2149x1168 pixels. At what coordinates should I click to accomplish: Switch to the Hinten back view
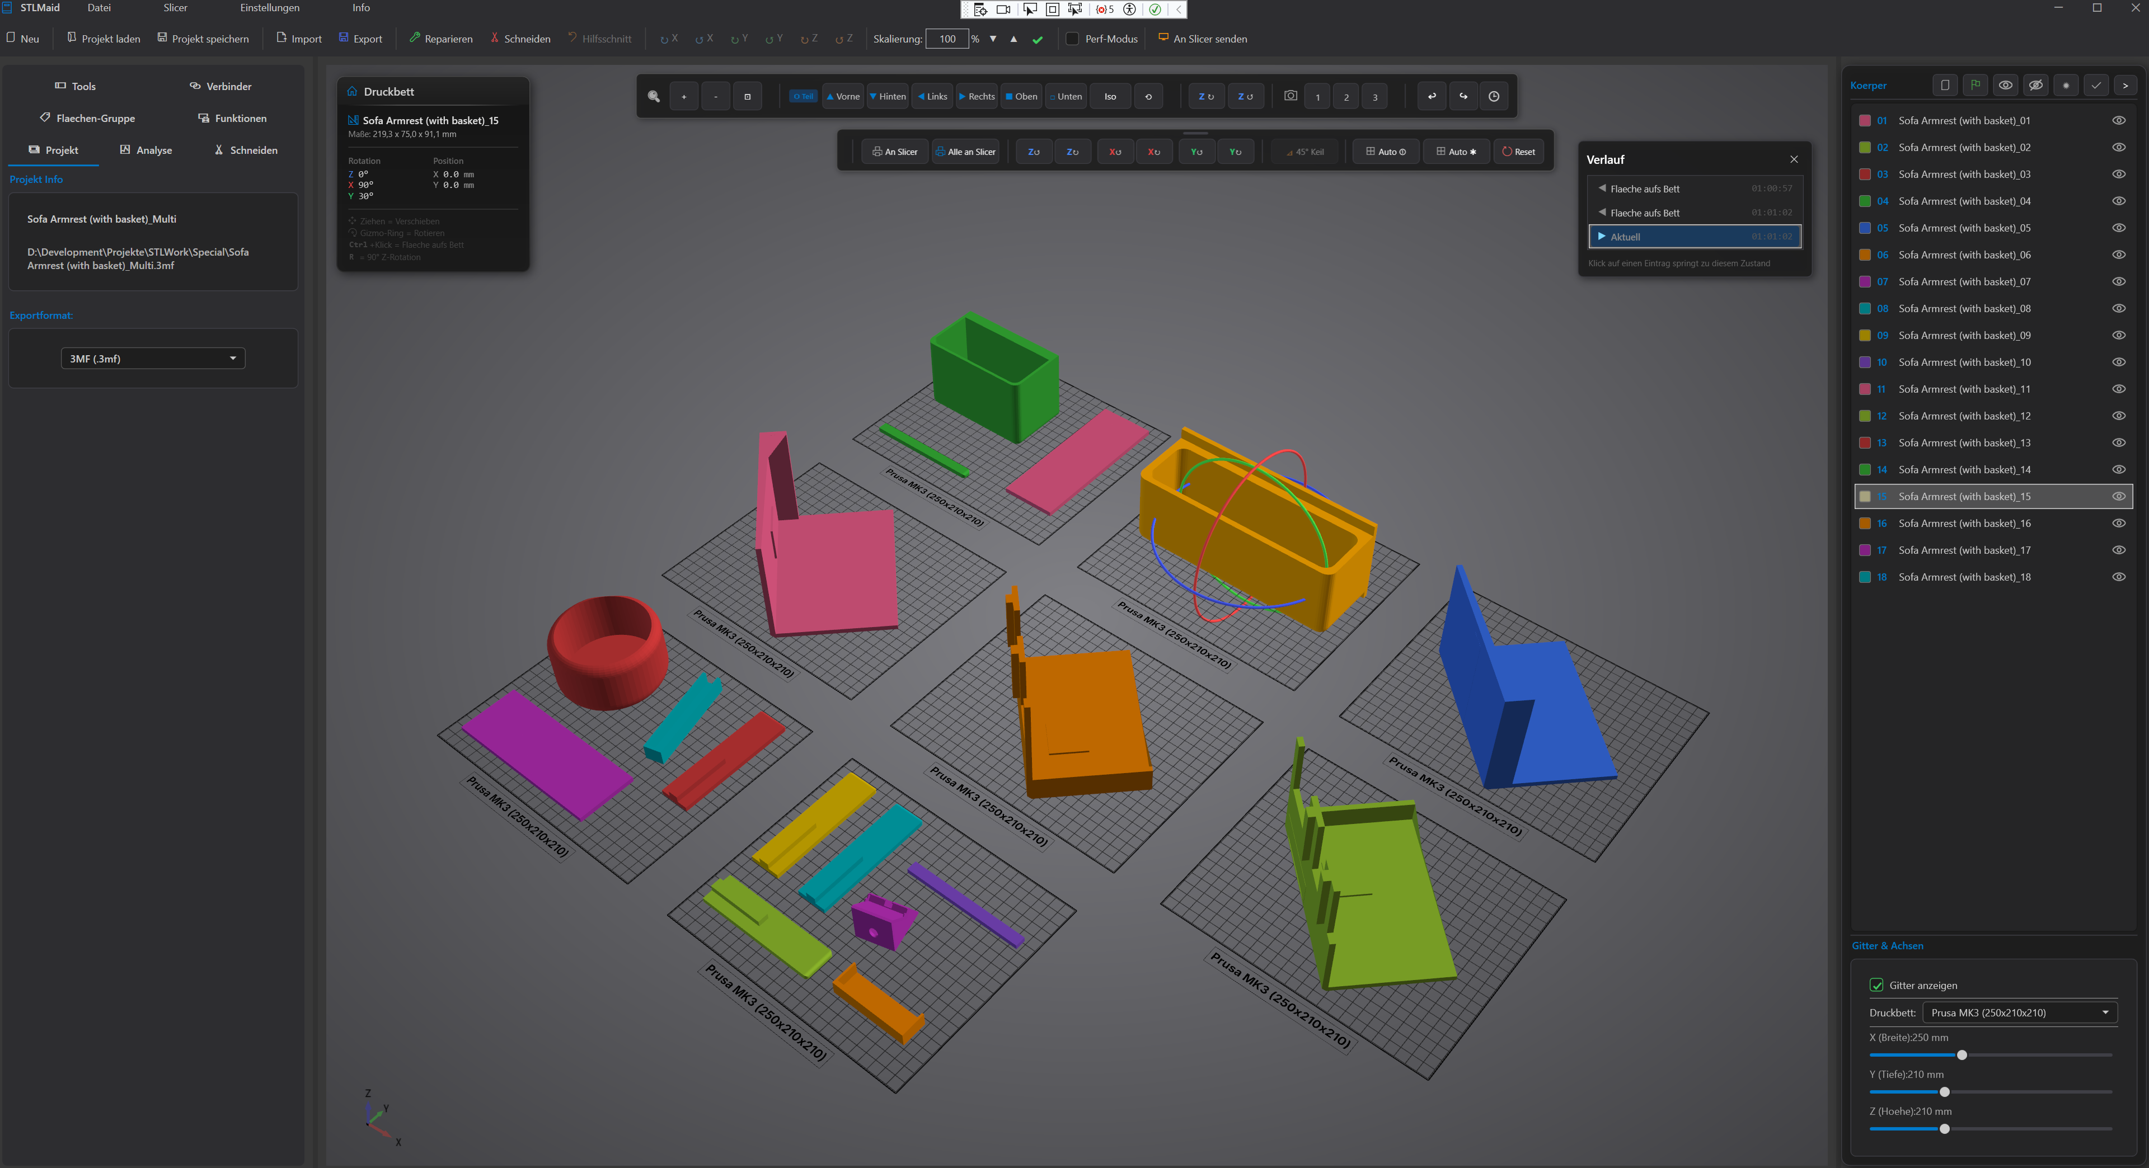(888, 97)
